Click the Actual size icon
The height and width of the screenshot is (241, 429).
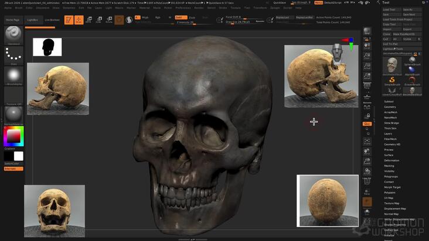[x=367, y=66]
